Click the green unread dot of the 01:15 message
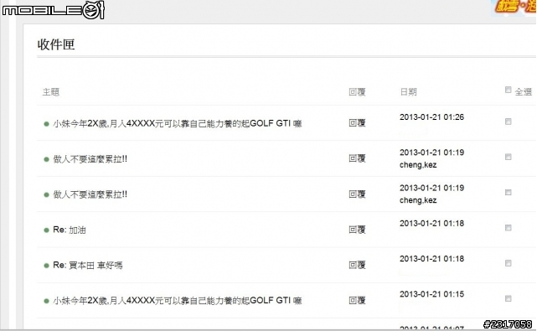The image size is (537, 331). (x=47, y=301)
